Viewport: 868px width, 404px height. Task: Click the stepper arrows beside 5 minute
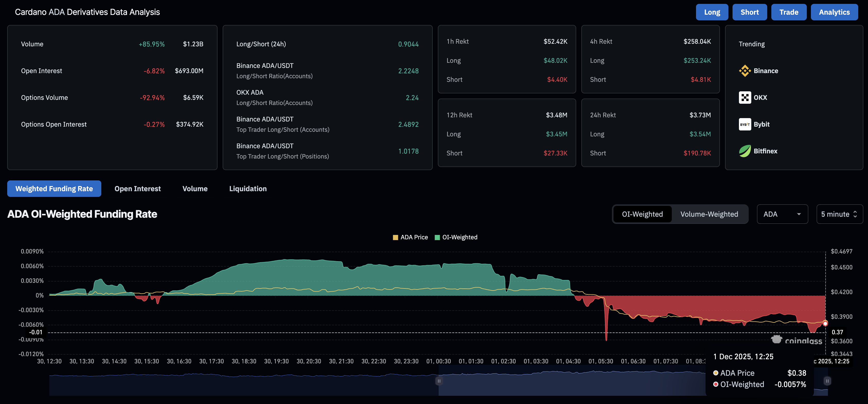pos(855,214)
